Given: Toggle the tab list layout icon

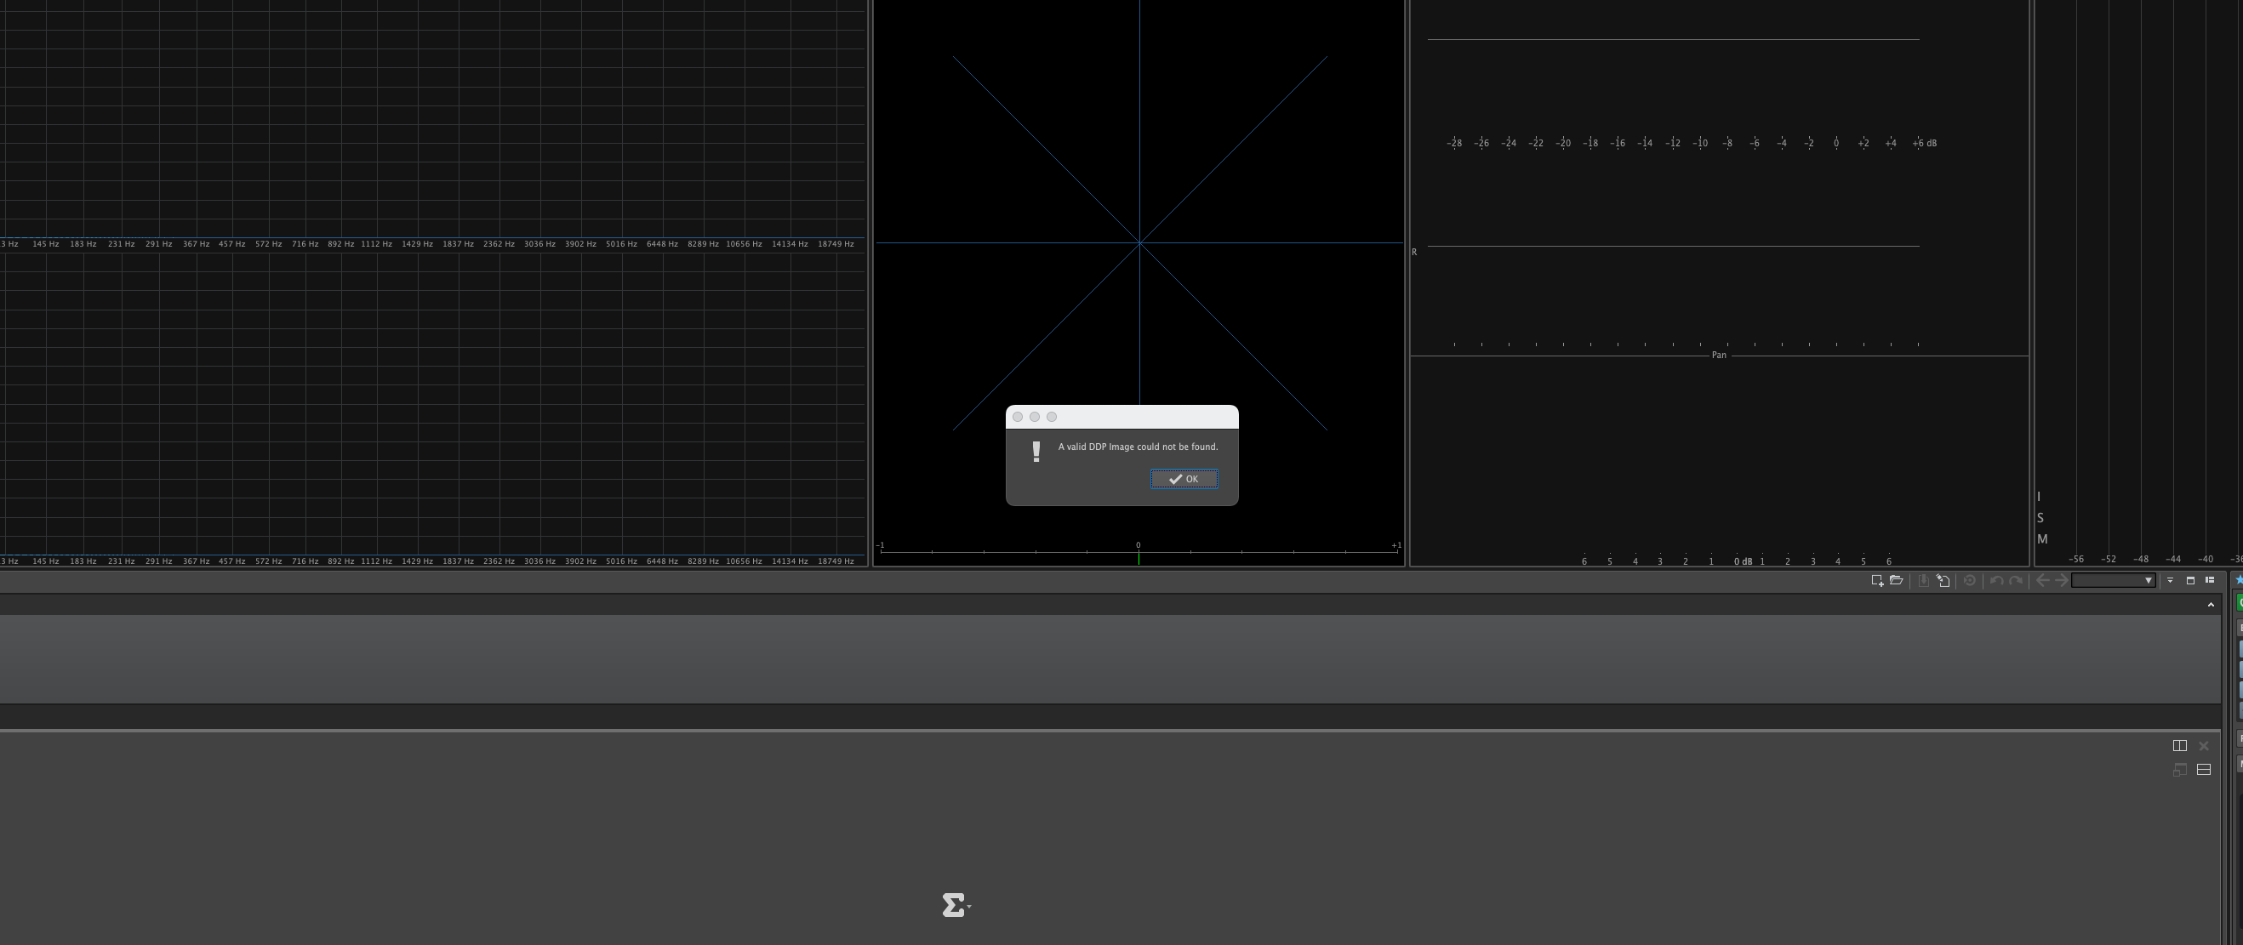Looking at the screenshot, I should (x=2210, y=580).
